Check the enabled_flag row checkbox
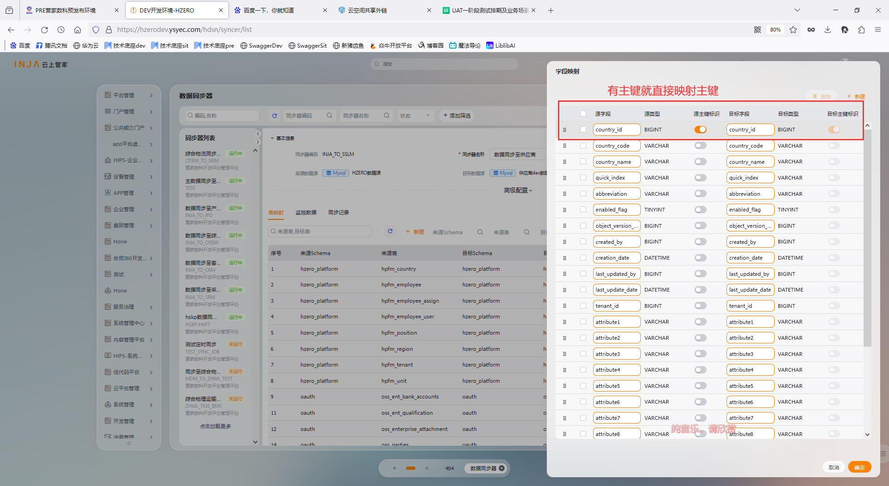889x486 pixels. [x=583, y=210]
